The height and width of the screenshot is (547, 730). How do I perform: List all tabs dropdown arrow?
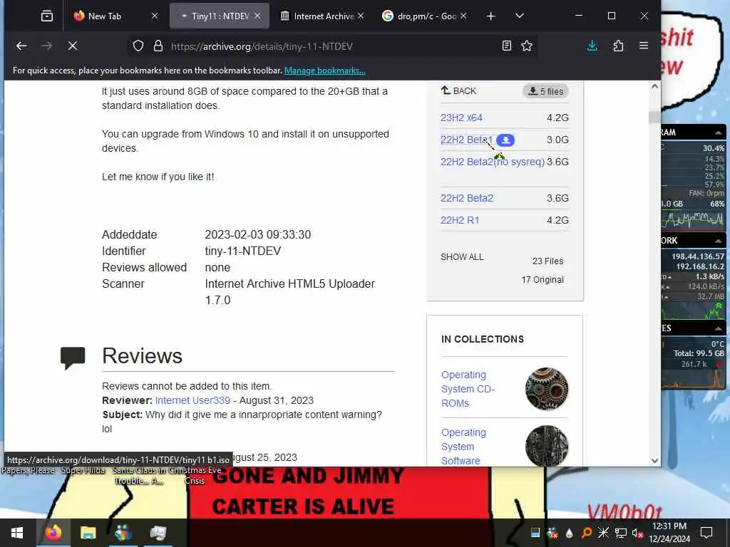pyautogui.click(x=520, y=16)
